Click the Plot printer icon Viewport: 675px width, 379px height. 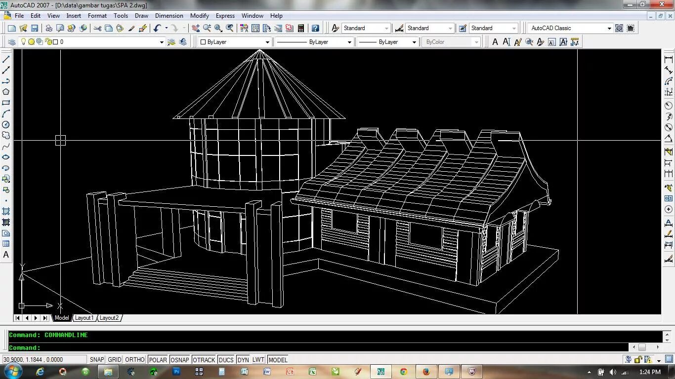point(49,28)
